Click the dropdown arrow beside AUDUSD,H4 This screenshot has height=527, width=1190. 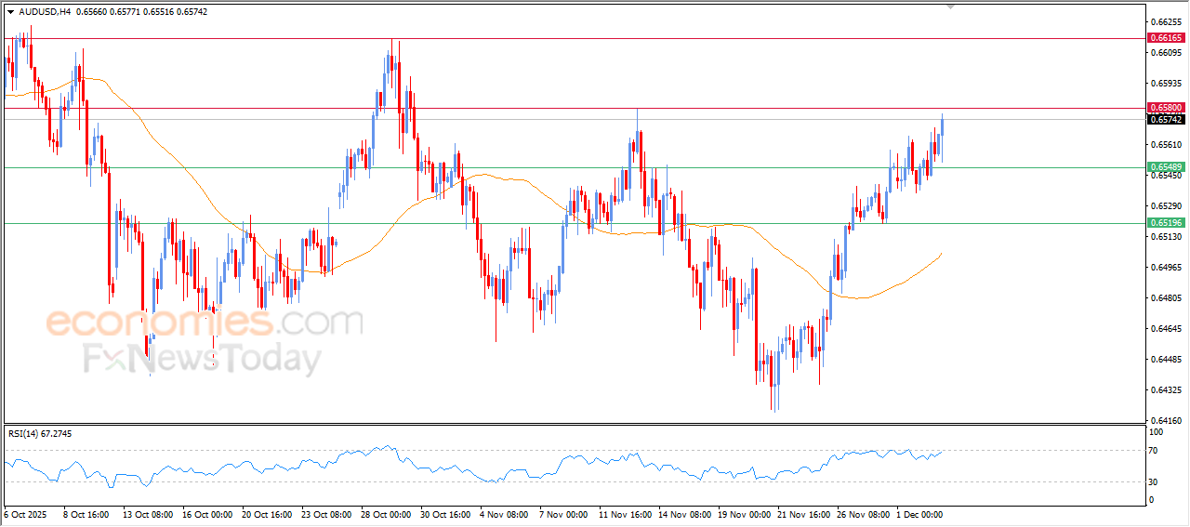pos(10,11)
